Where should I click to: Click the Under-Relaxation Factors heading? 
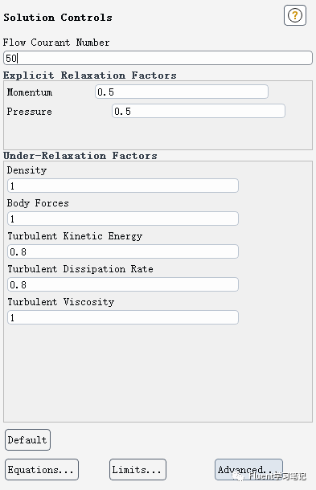tap(80, 156)
